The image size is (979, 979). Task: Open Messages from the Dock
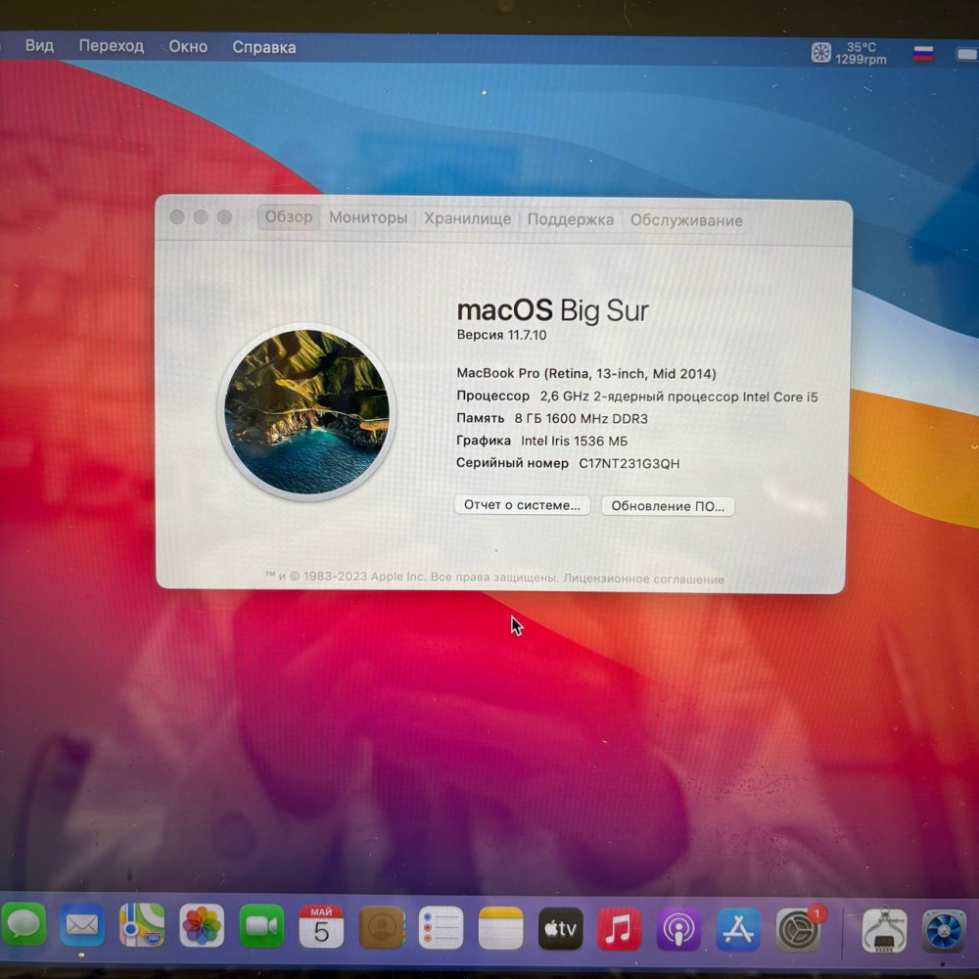tap(23, 925)
